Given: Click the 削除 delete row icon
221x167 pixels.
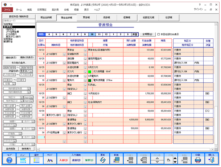Looking at the screenshot, I should (x=184, y=160).
